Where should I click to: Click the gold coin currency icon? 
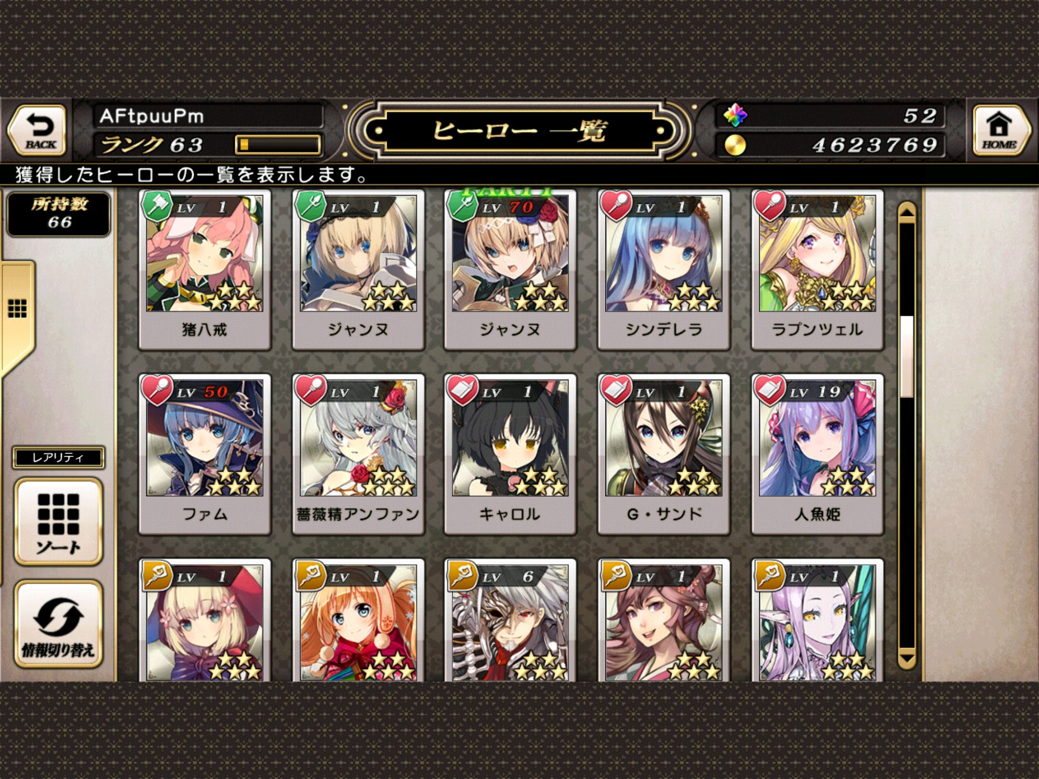735,145
